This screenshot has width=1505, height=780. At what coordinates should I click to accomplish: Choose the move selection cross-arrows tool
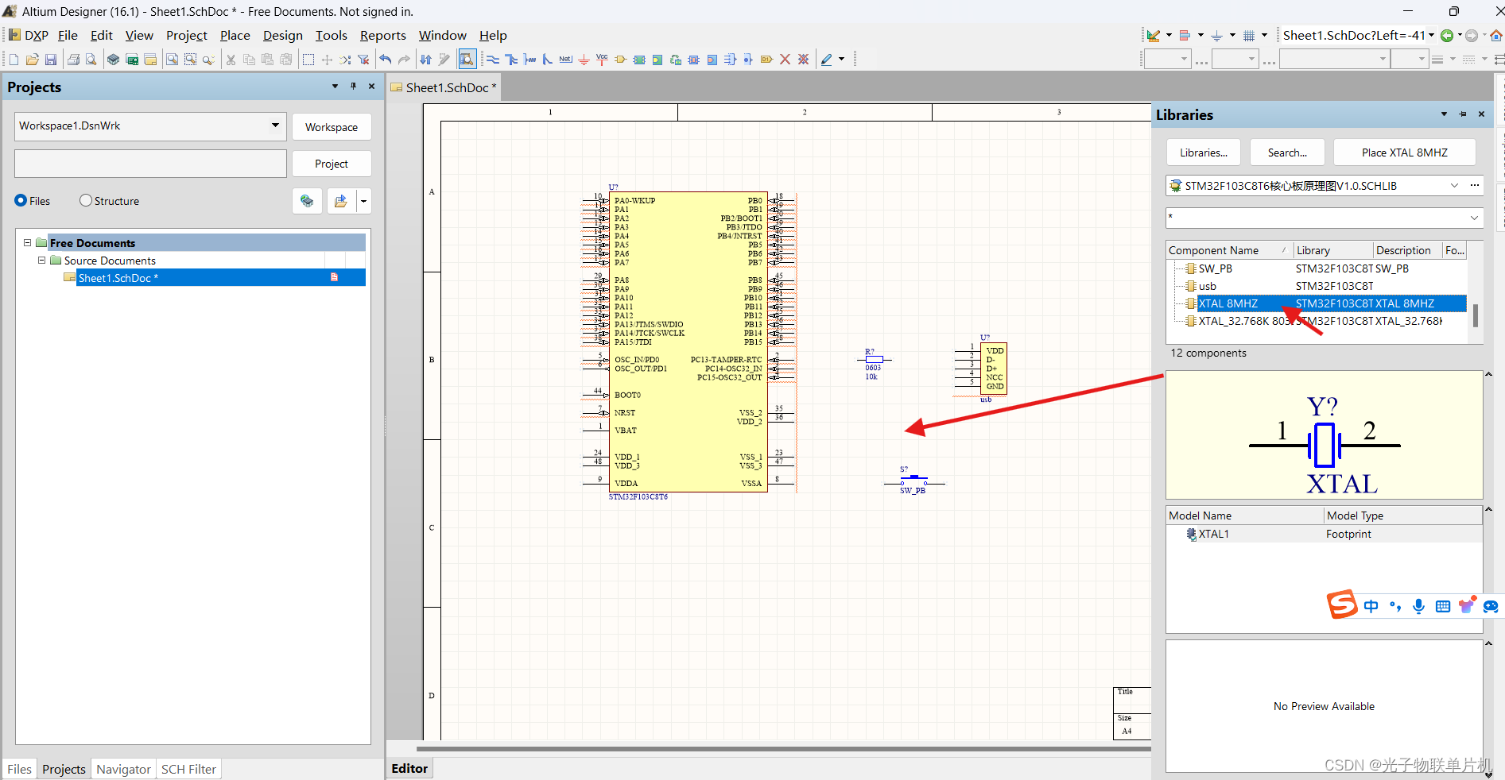coord(327,60)
